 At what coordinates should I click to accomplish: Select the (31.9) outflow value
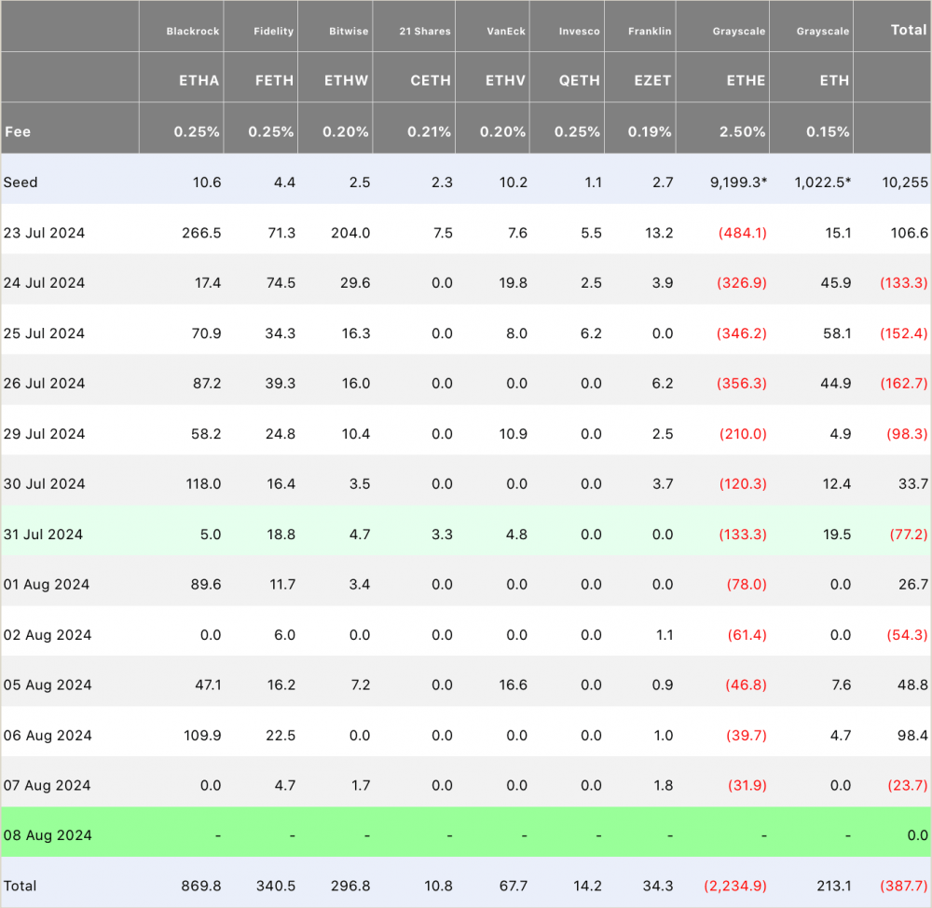pyautogui.click(x=747, y=785)
